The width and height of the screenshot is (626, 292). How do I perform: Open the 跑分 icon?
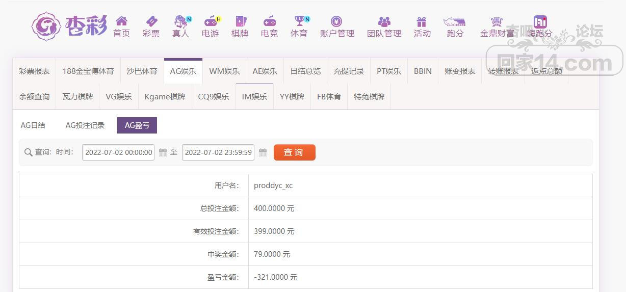tap(455, 21)
